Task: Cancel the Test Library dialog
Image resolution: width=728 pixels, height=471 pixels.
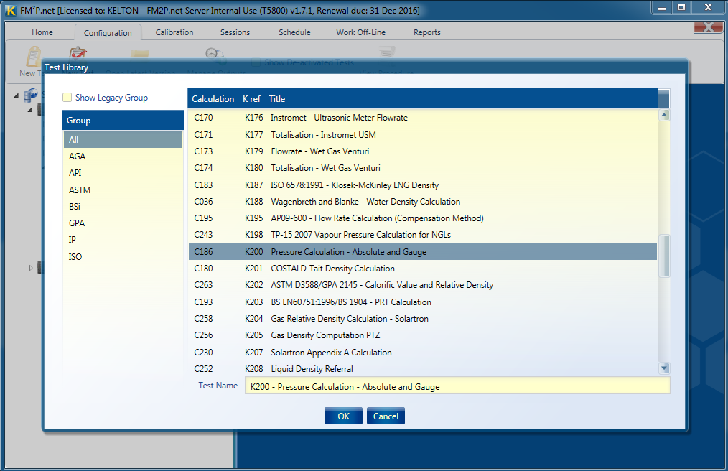Action: [x=386, y=416]
